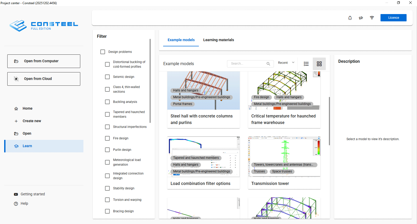Screen dimensions: 417x224
Task: Click the Open from Cloud icon
Action: (x=16, y=79)
